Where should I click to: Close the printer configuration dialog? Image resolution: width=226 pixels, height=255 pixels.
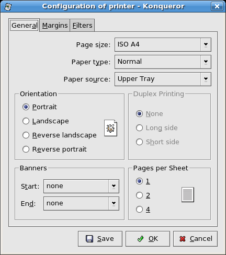217,6
